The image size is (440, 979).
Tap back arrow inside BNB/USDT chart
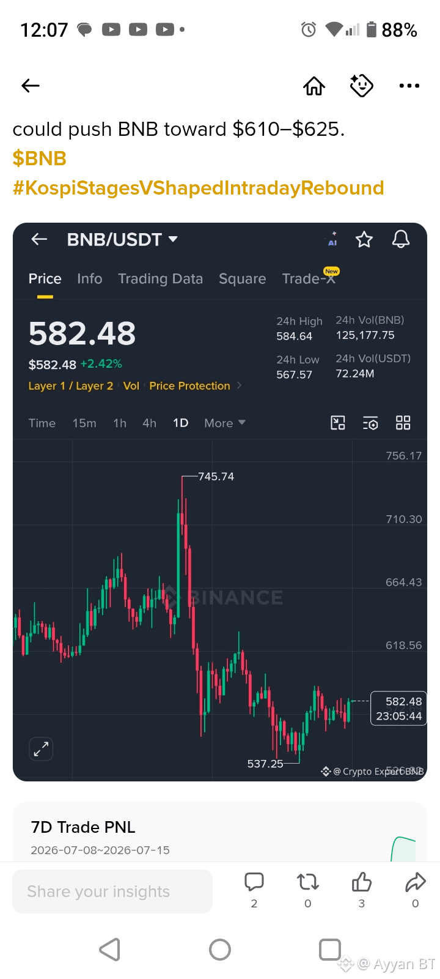click(39, 239)
